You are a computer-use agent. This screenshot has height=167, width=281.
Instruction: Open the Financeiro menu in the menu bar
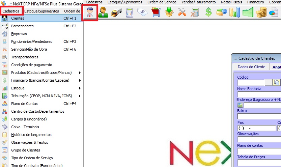(x=256, y=2)
